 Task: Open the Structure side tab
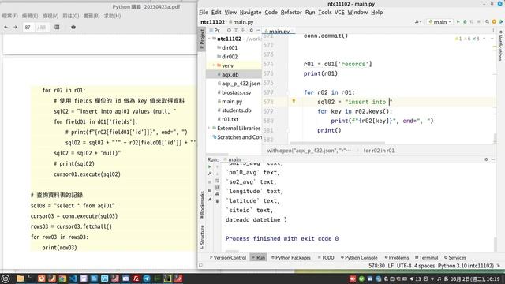pyautogui.click(x=202, y=237)
